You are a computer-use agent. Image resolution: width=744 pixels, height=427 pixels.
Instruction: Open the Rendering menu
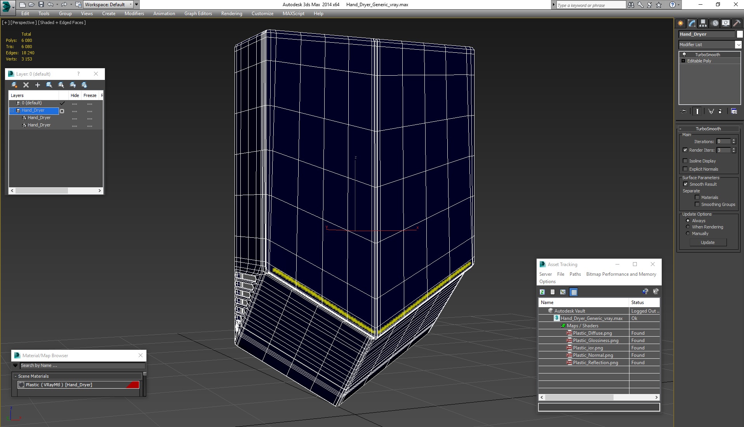click(x=231, y=14)
